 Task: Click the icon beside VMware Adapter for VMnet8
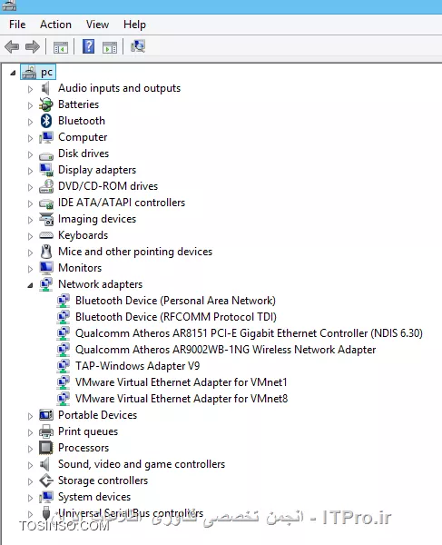(x=64, y=399)
